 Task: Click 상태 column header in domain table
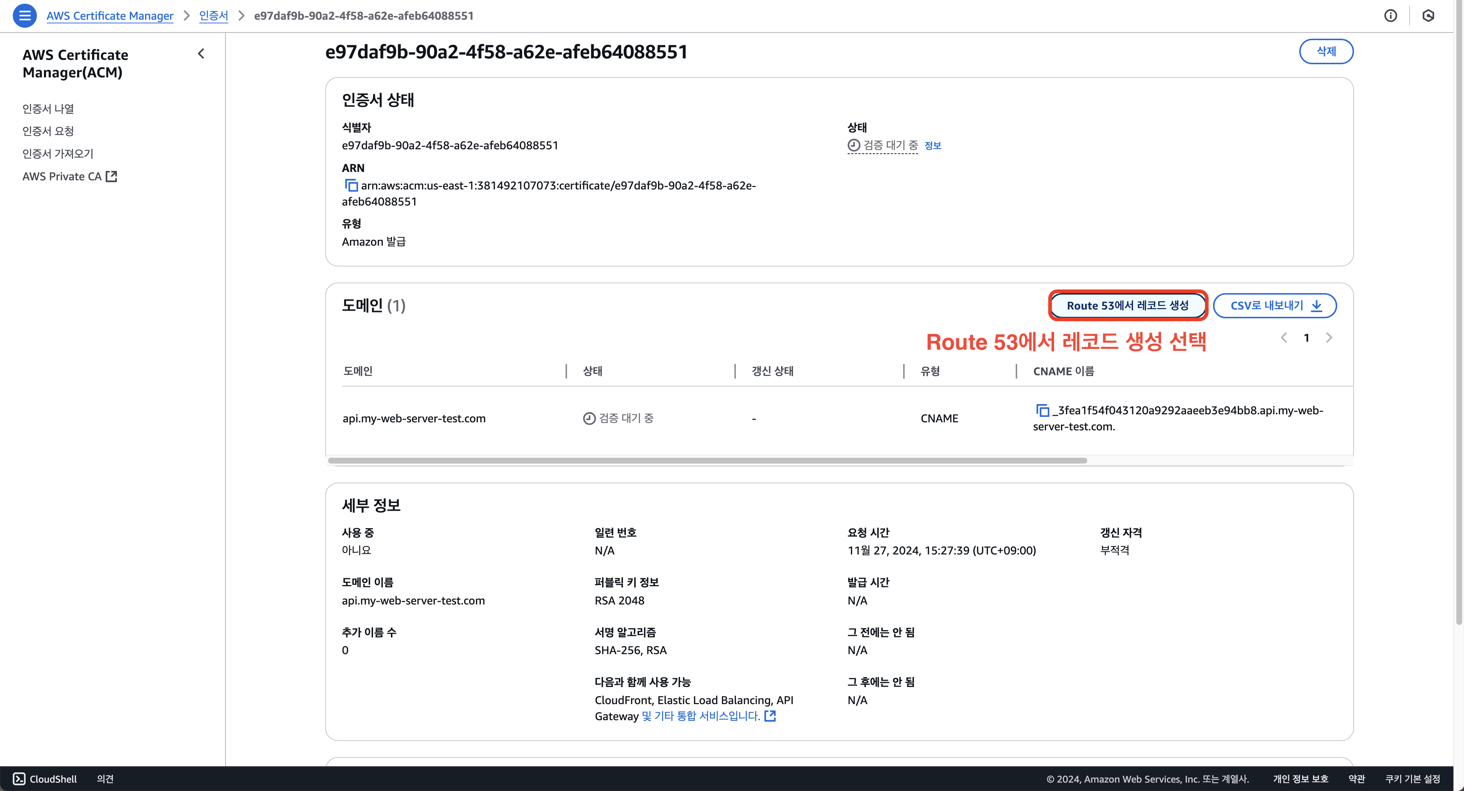pyautogui.click(x=592, y=371)
